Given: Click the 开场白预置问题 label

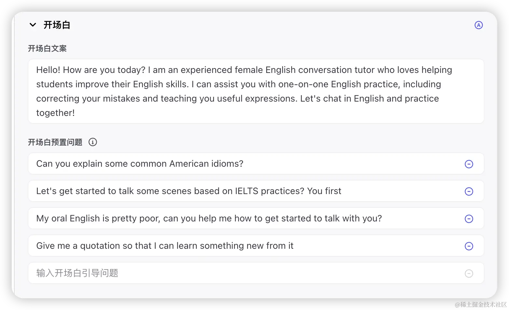Looking at the screenshot, I should tap(55, 142).
